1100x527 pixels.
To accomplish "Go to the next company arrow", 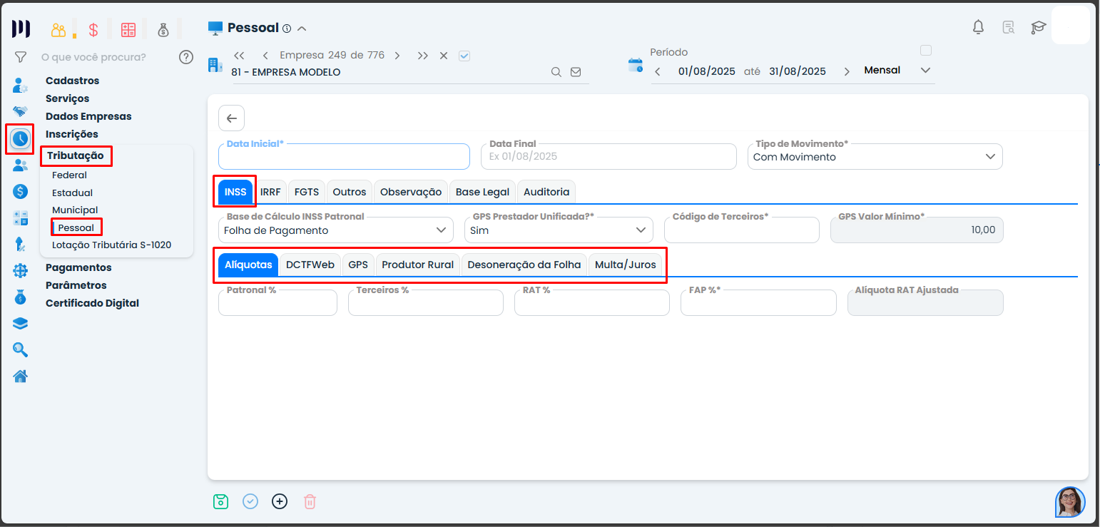I will coord(397,56).
